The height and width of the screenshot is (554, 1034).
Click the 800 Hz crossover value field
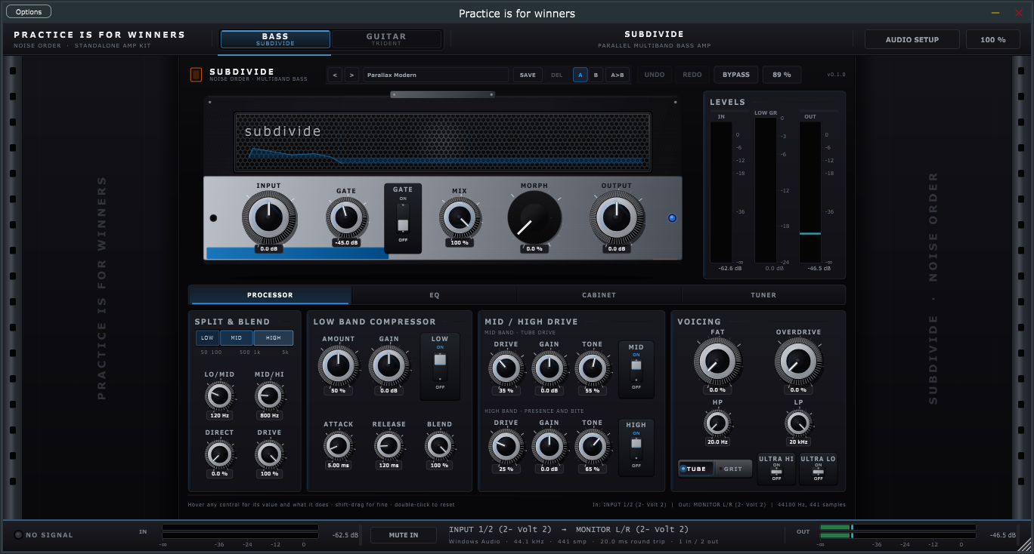coord(269,416)
